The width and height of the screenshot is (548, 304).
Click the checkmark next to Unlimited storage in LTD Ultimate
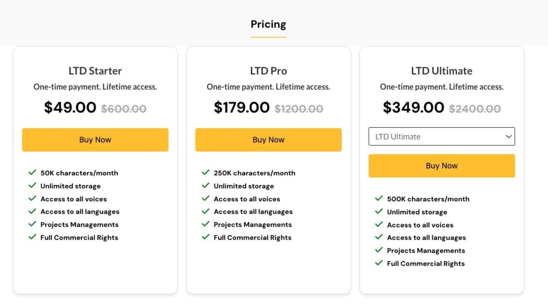click(379, 211)
